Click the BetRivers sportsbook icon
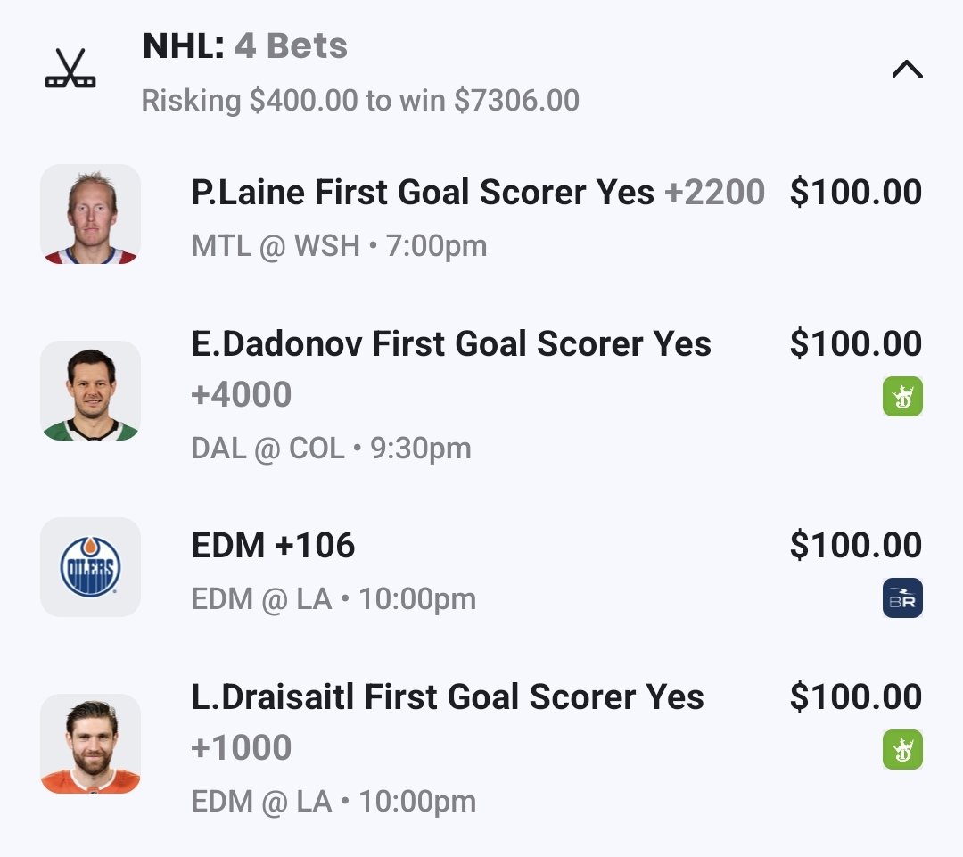Image resolution: width=963 pixels, height=857 pixels. coord(902,598)
